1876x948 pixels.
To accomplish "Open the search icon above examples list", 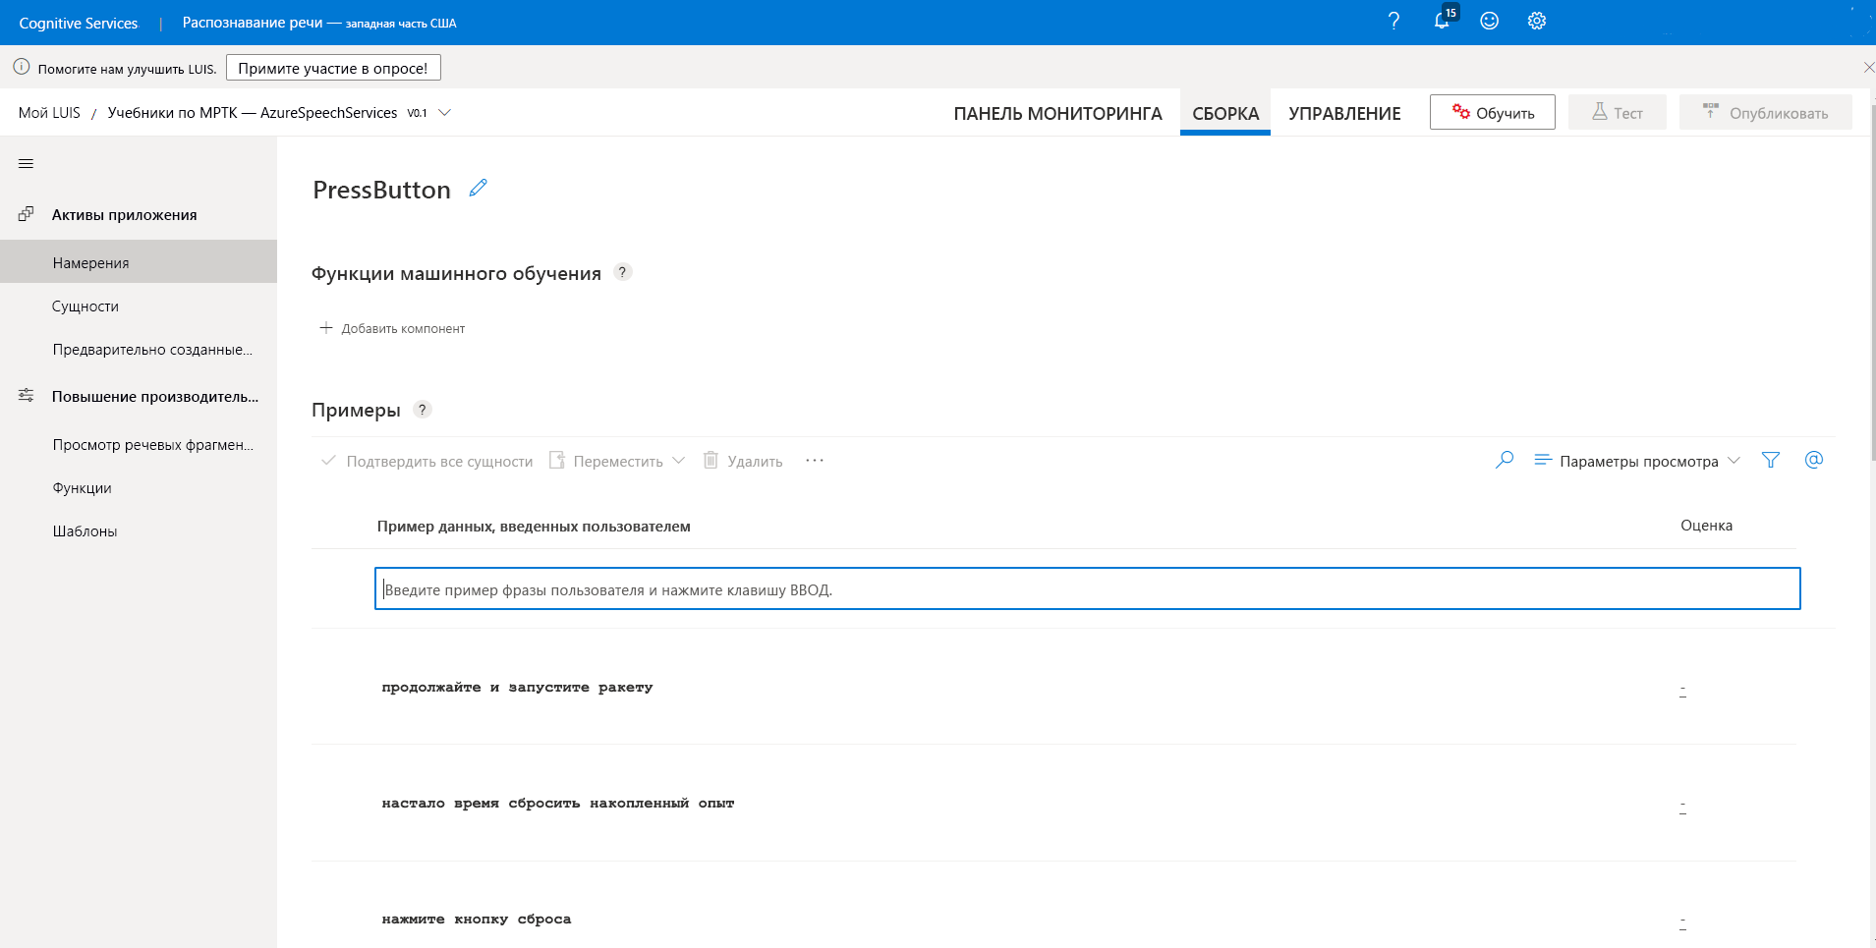I will (x=1504, y=459).
